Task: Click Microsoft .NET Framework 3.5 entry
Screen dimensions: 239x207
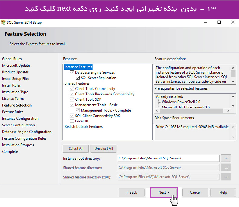Action: pyautogui.click(x=186, y=107)
